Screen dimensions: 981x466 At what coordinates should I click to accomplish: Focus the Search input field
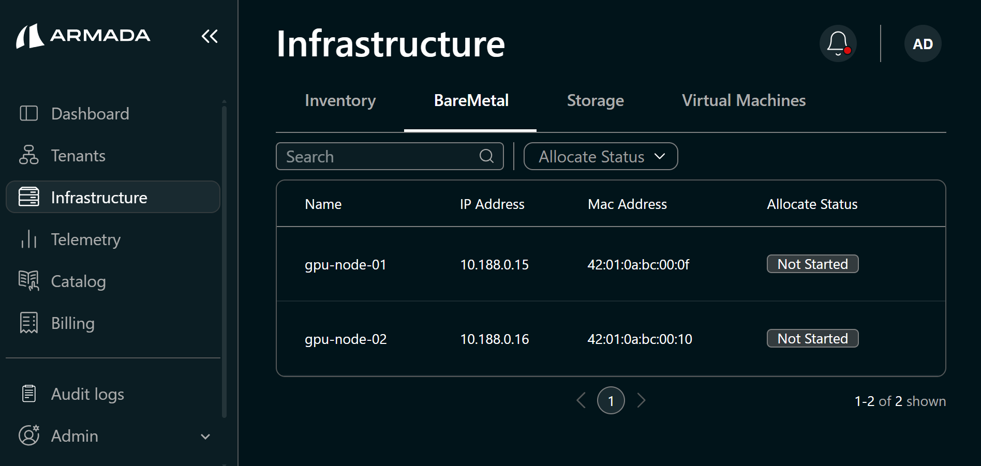tap(390, 156)
